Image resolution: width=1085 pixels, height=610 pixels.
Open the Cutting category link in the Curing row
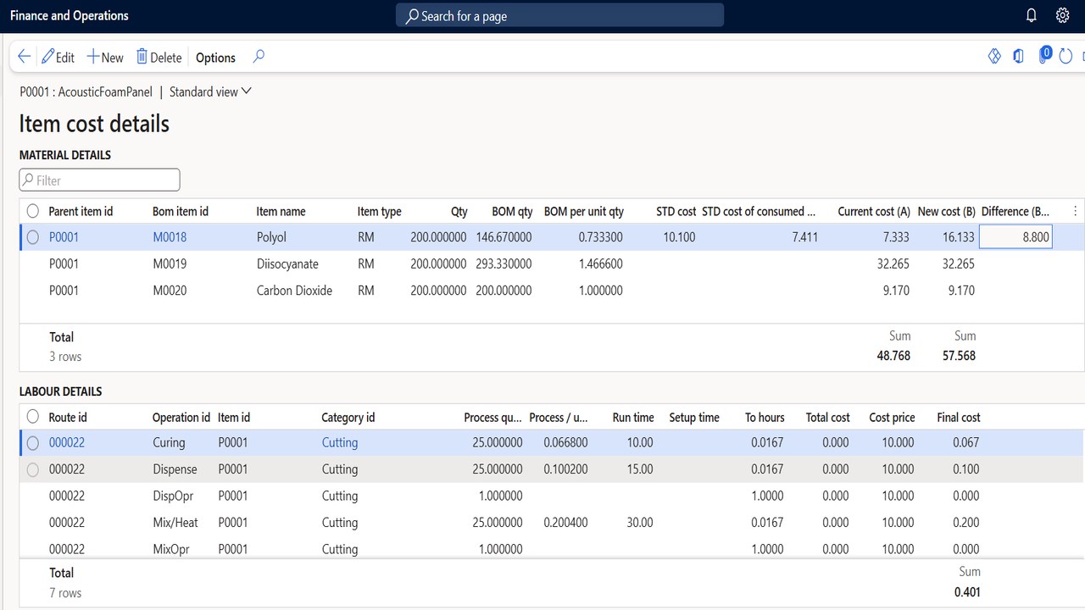coord(340,442)
